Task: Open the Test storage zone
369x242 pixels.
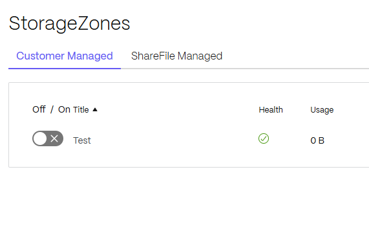Action: pos(82,140)
